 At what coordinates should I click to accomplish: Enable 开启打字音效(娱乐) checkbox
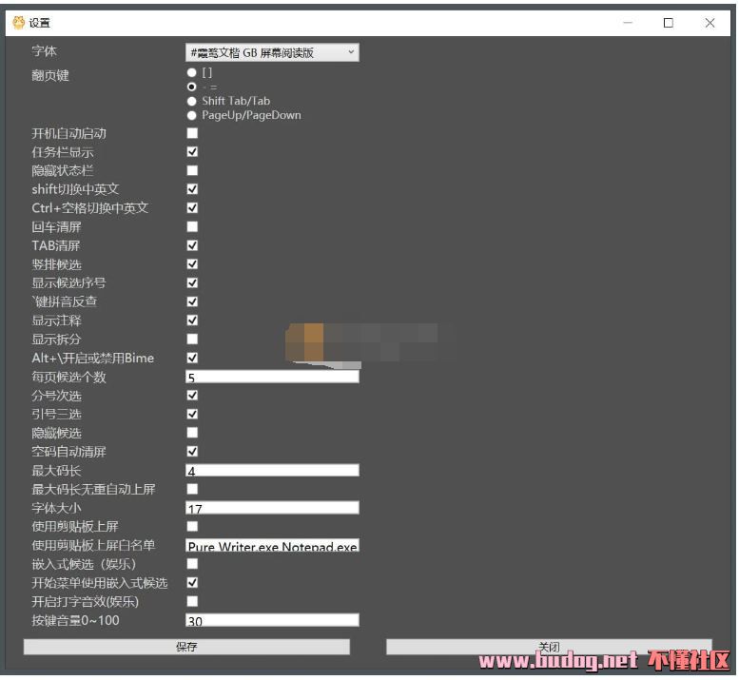pos(192,601)
